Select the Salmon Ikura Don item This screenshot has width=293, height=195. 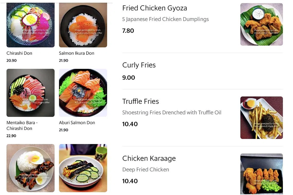tap(76, 53)
